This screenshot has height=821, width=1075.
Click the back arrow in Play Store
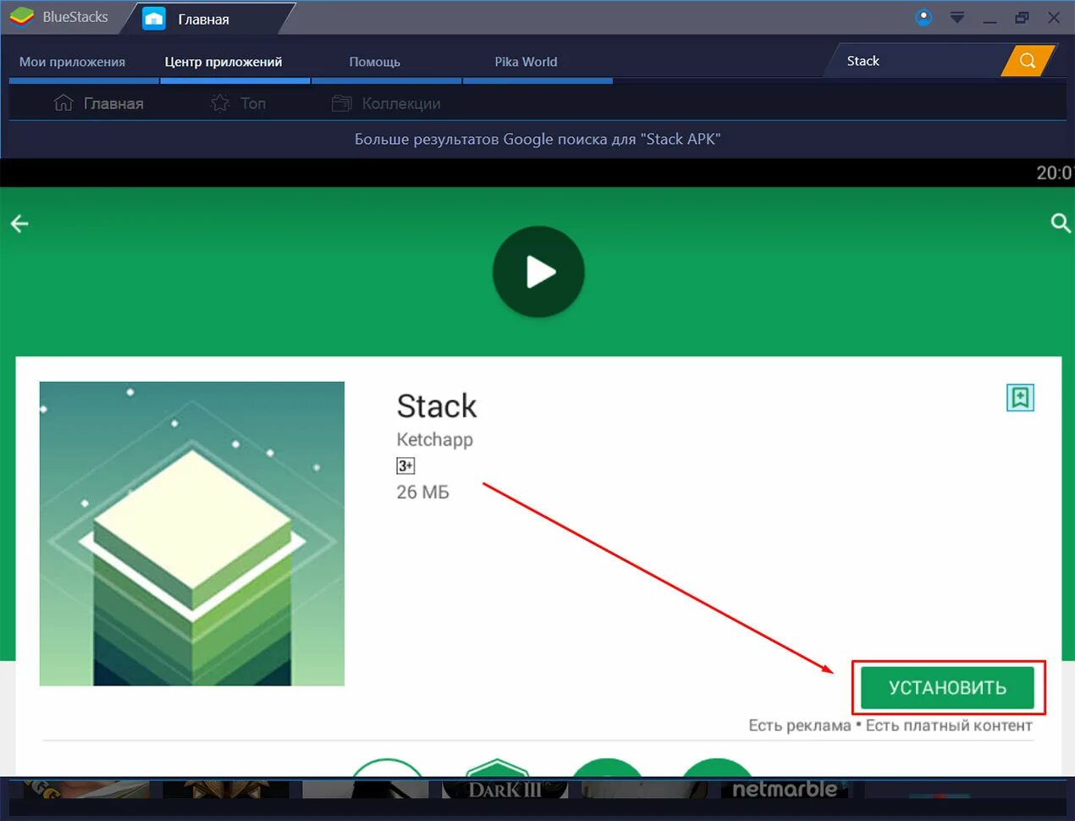click(19, 223)
